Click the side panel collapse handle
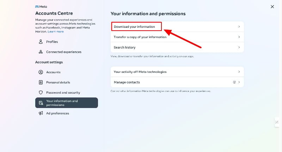Viewport: 282px width, 152px height. pos(277,122)
